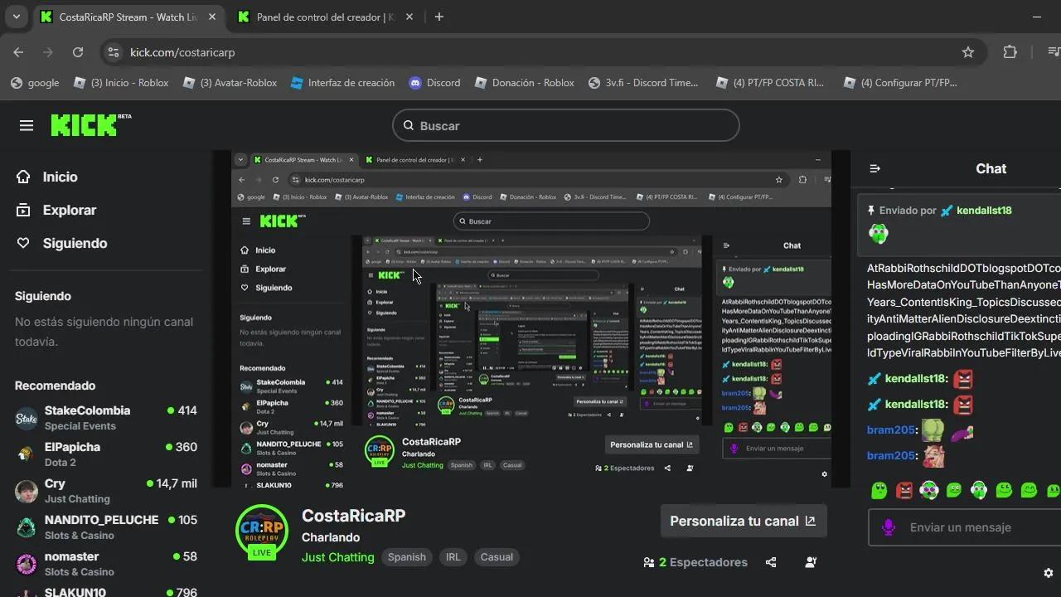The image size is (1061, 597).
Task: Select Explorar in the left navigation
Action: [x=69, y=210]
